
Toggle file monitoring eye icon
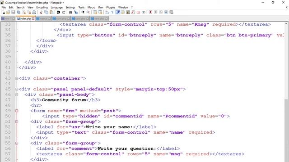144,12
